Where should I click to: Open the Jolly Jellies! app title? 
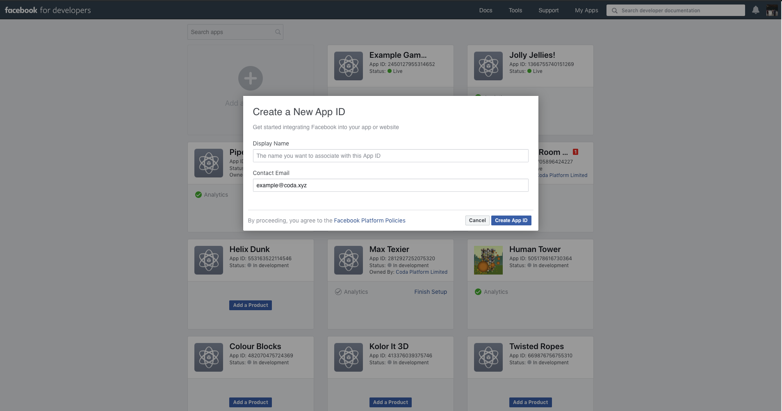(x=532, y=55)
